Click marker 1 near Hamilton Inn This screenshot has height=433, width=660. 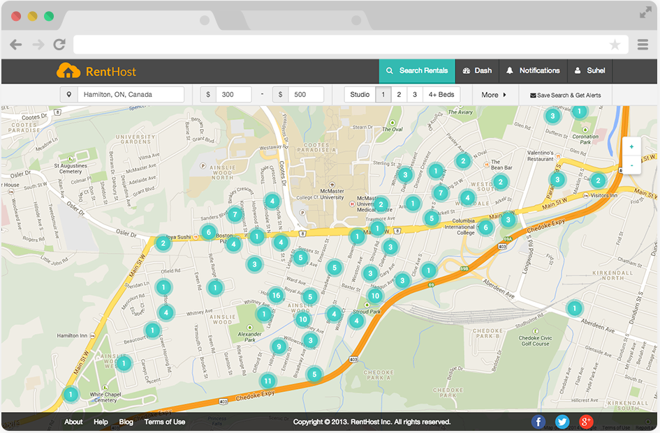click(x=153, y=331)
